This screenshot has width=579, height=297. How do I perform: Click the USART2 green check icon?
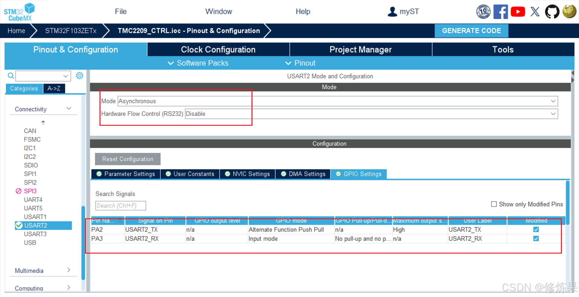coord(19,225)
